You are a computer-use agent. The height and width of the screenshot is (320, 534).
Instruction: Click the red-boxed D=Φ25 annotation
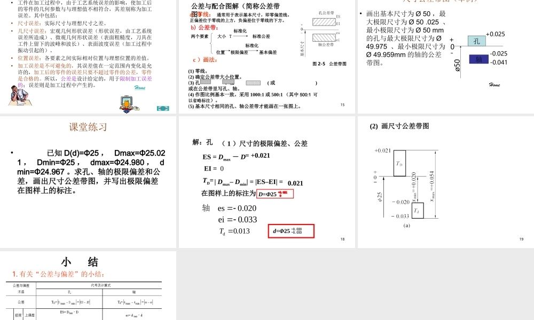[x=276, y=194]
